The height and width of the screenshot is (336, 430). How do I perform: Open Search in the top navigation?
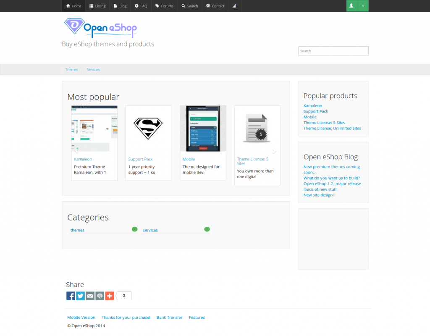pos(189,6)
